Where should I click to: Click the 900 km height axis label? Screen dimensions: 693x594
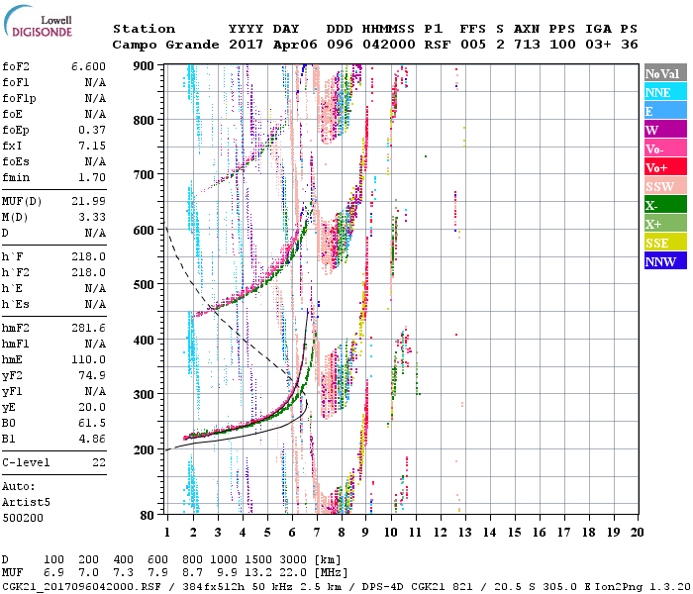(x=145, y=65)
